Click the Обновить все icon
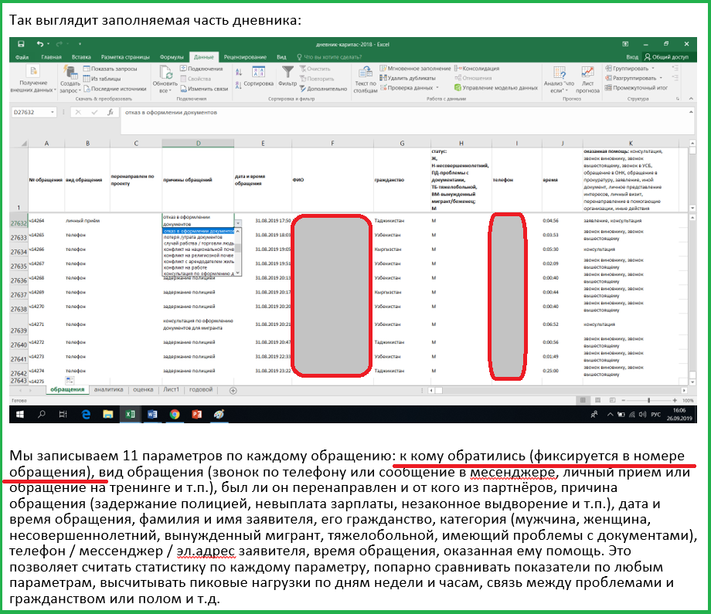 coord(165,73)
